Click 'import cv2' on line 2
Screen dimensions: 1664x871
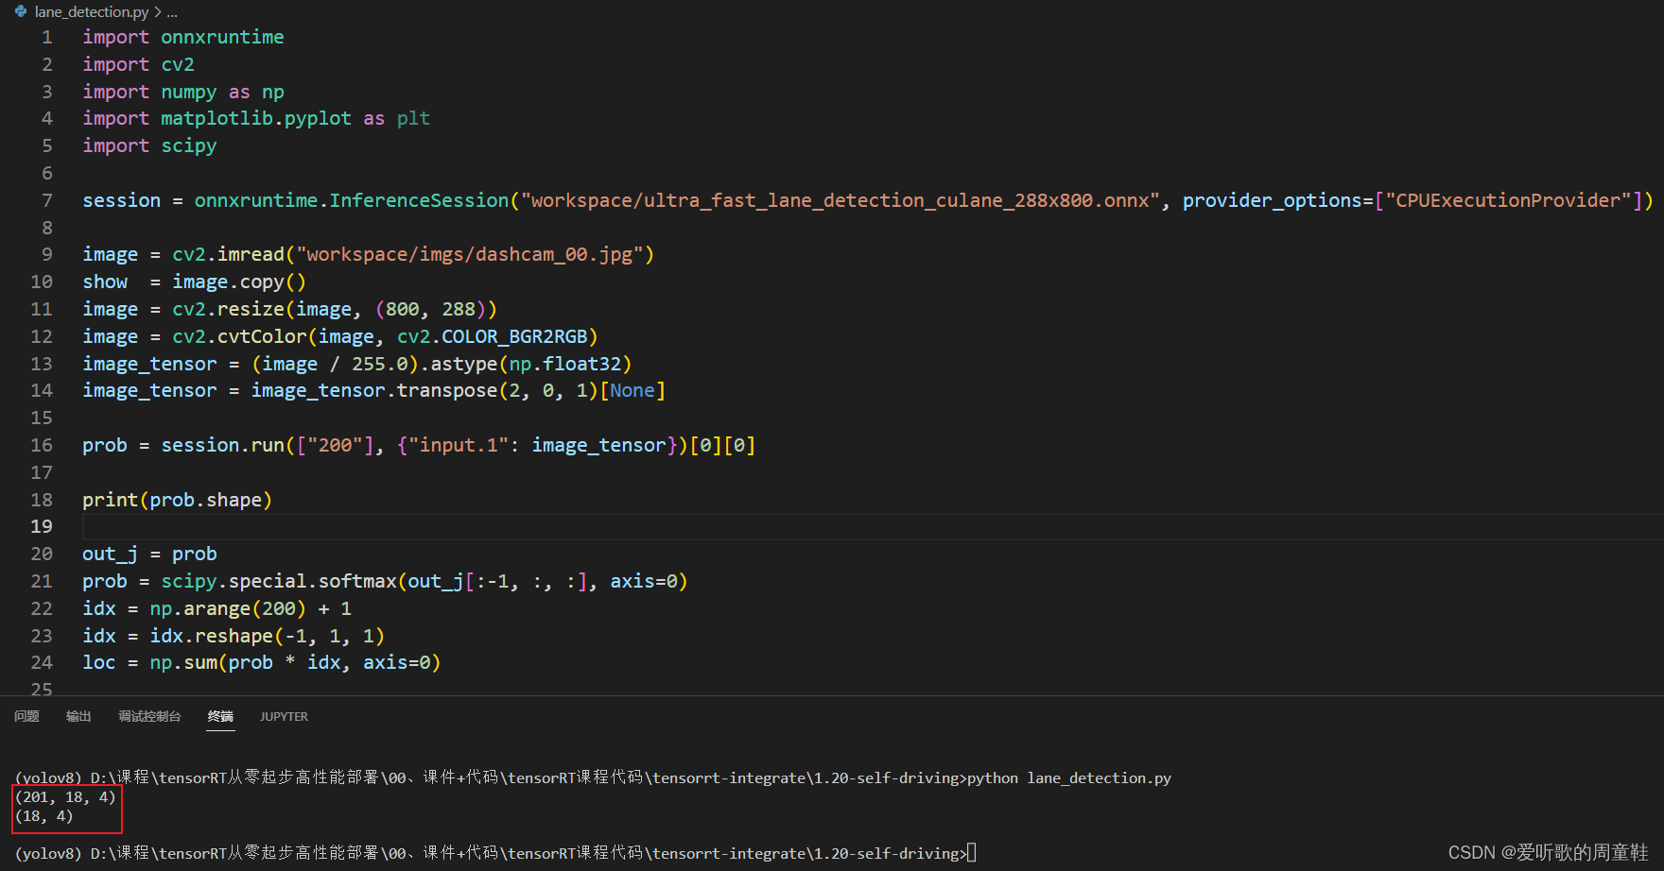click(x=138, y=64)
